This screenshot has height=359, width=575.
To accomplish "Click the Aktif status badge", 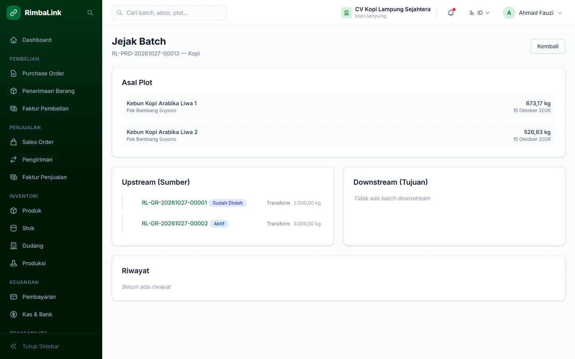I will [219, 224].
